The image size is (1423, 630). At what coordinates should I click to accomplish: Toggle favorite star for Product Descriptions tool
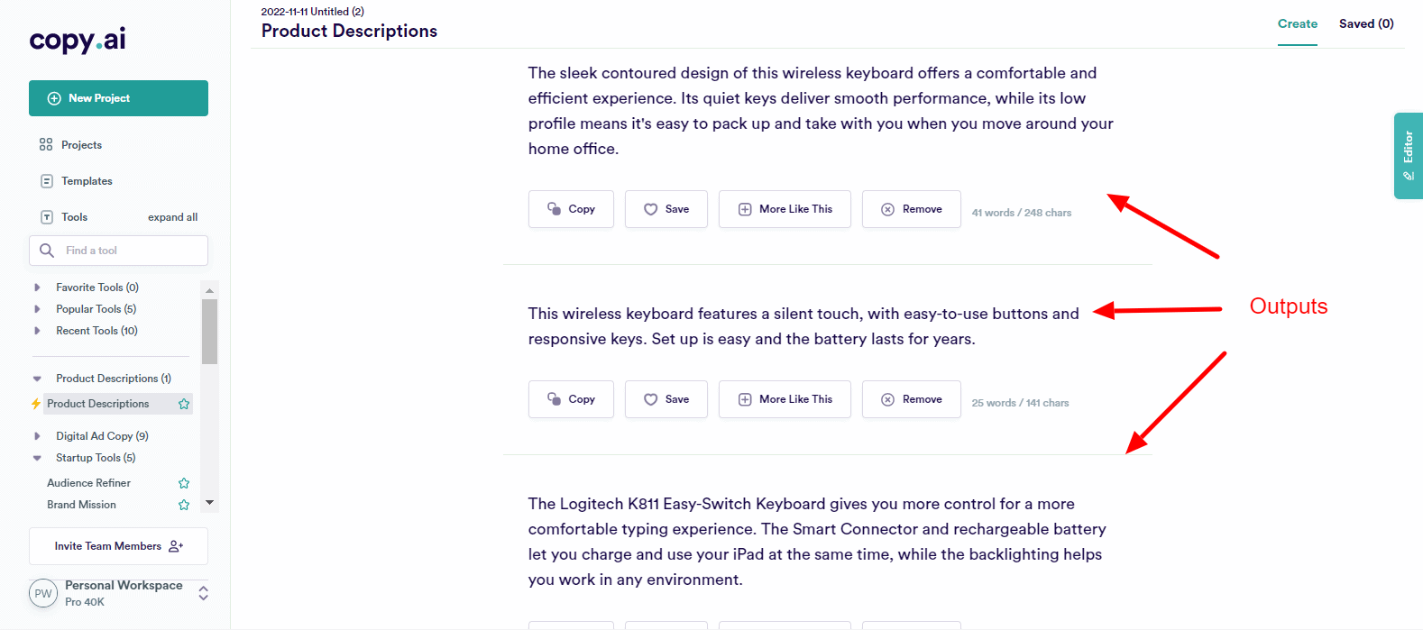(x=184, y=404)
